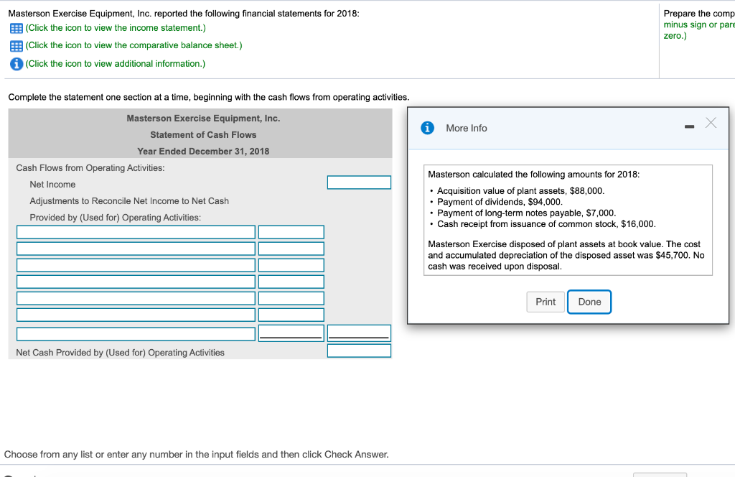Select the Net Income amount field
This screenshot has width=735, height=477.
point(359,182)
